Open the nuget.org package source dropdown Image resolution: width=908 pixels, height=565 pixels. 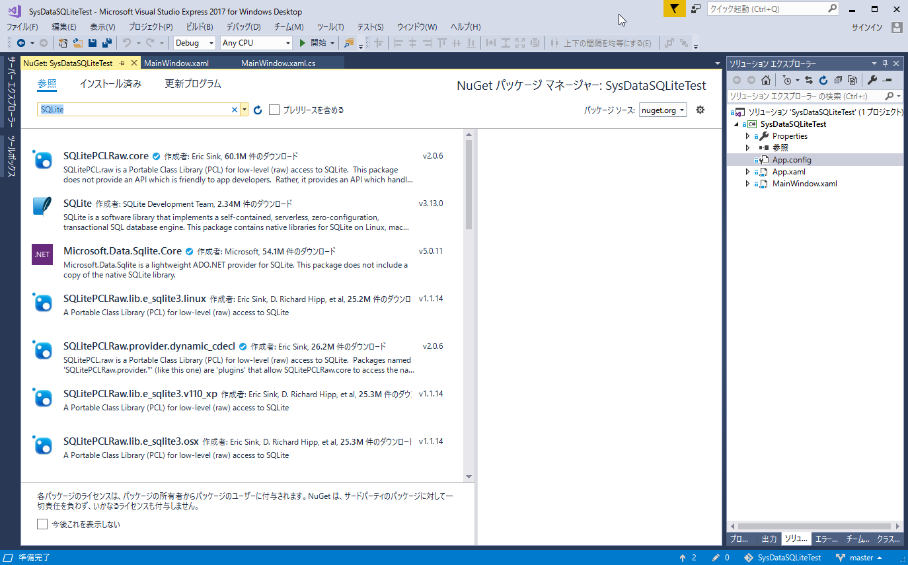click(663, 110)
